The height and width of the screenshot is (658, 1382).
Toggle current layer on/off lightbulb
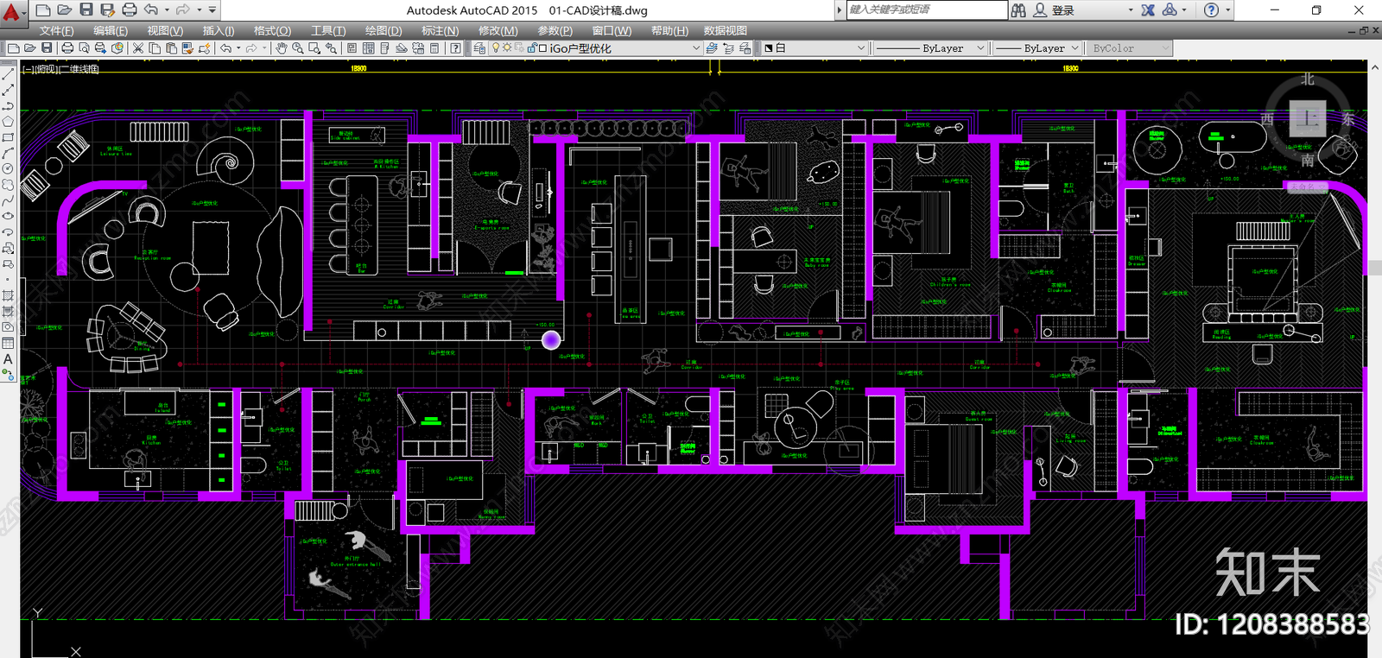[496, 48]
